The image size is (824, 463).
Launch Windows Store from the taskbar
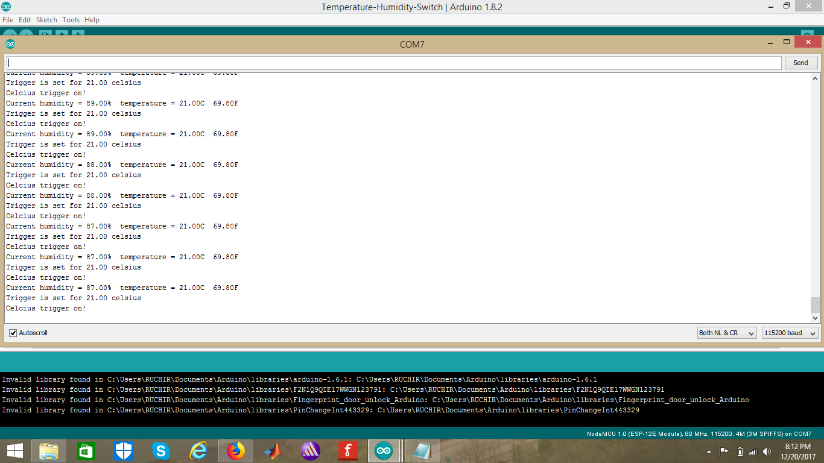click(86, 450)
